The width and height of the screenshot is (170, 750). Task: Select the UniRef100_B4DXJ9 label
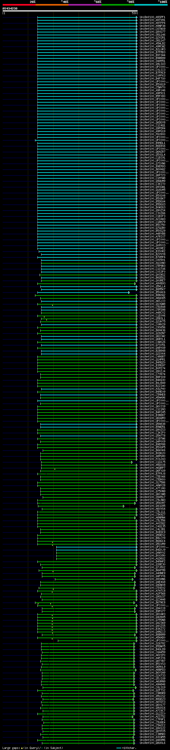tap(152, 550)
